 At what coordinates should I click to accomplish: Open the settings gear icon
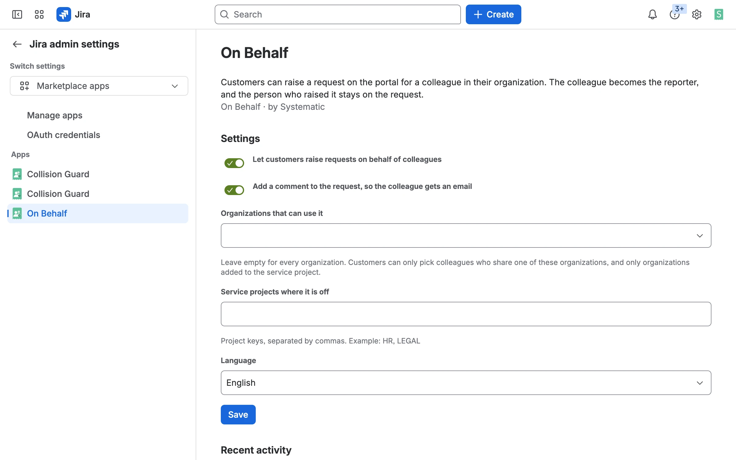tap(697, 14)
